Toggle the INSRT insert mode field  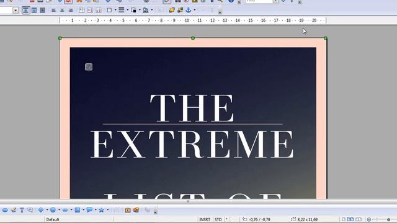(x=205, y=219)
